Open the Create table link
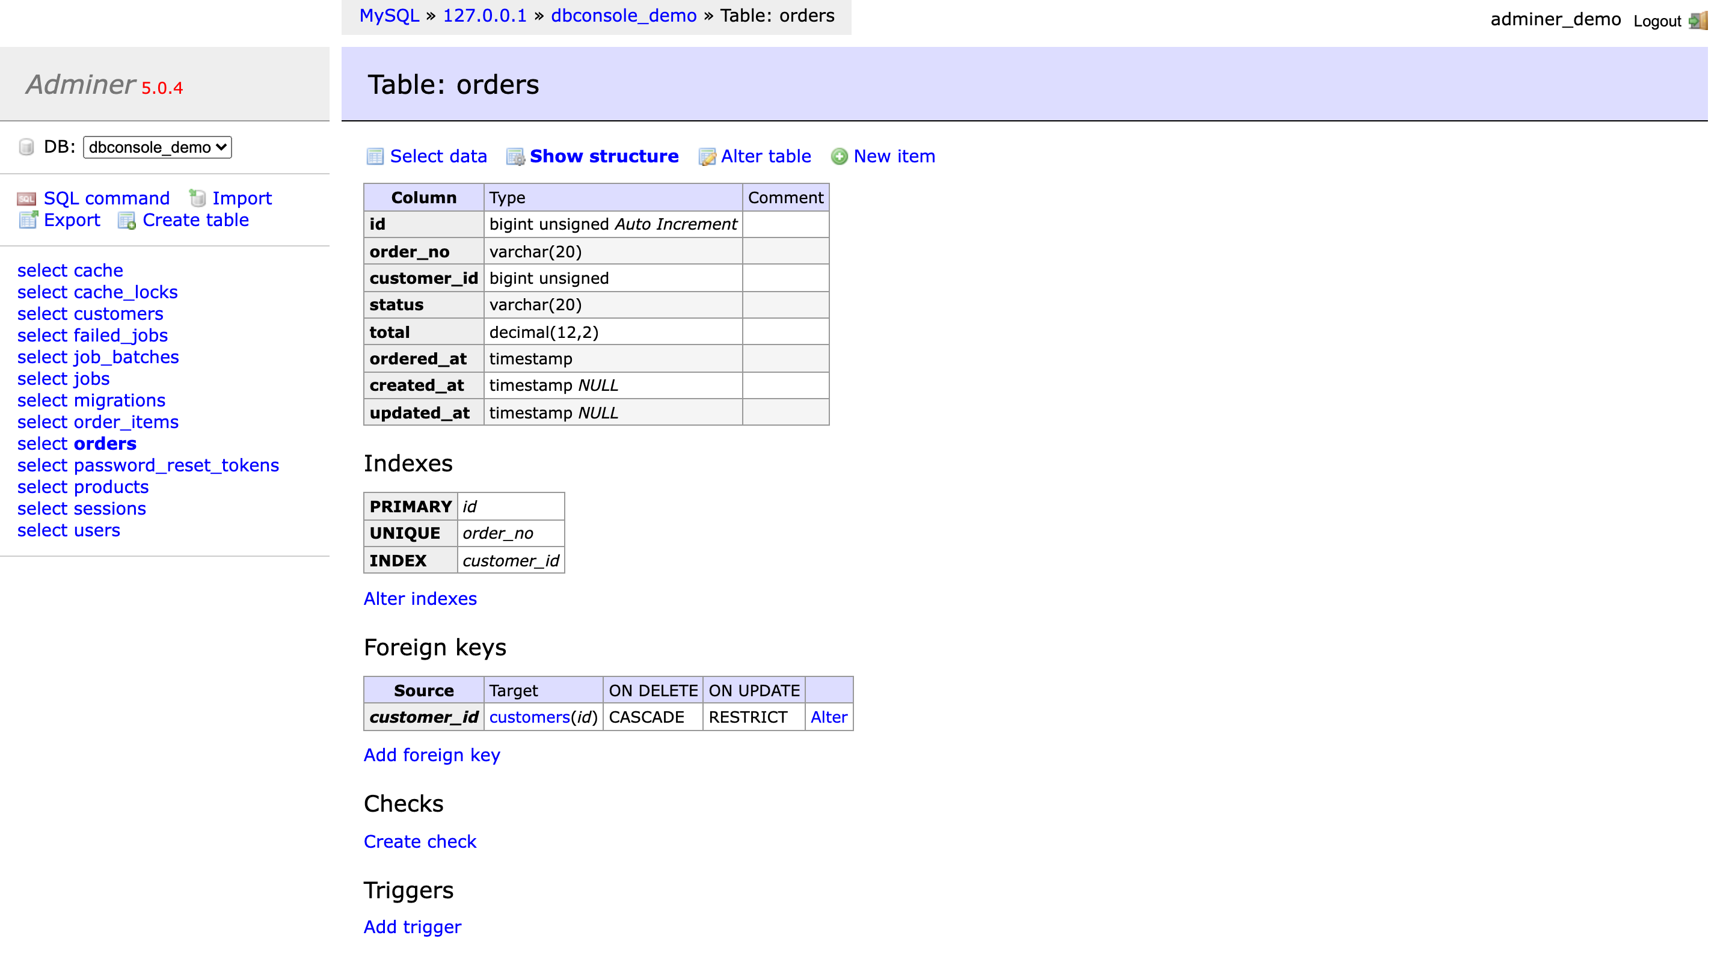The width and height of the screenshot is (1732, 962). (195, 220)
